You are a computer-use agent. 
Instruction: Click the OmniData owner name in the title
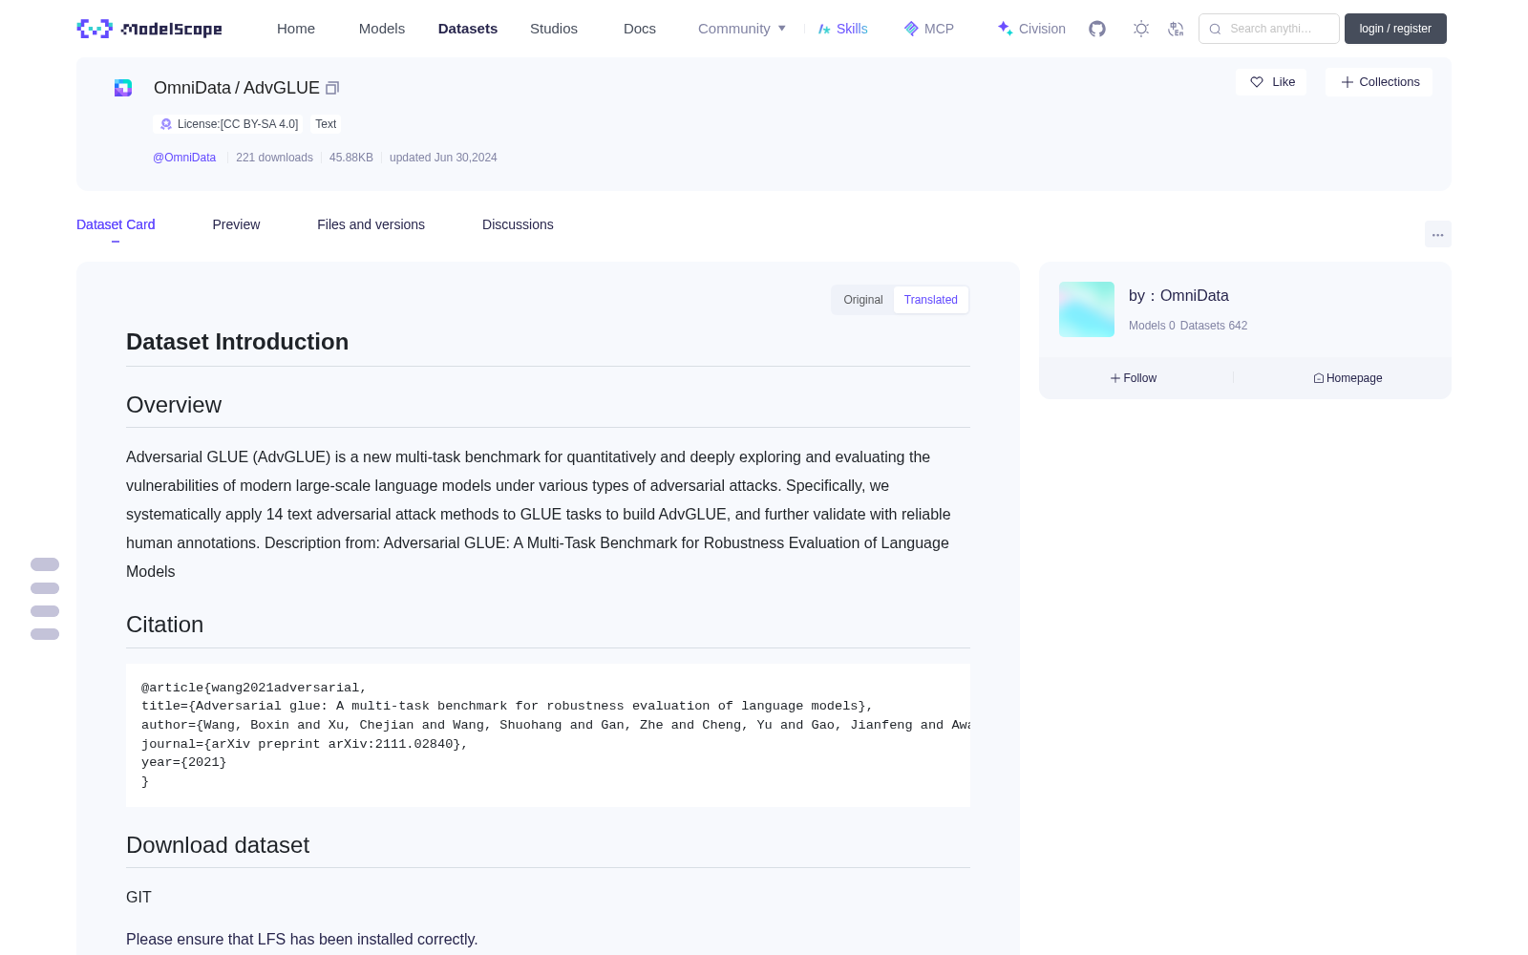pos(192,88)
